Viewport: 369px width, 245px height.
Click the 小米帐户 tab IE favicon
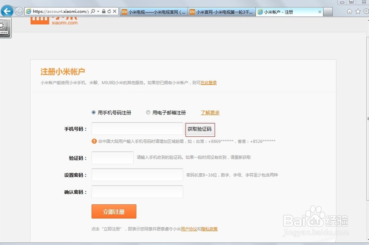coord(260,12)
